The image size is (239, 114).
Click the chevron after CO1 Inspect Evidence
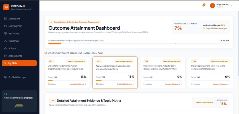[x=86, y=84]
